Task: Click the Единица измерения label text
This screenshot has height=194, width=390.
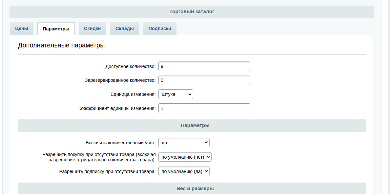Action: 133,94
